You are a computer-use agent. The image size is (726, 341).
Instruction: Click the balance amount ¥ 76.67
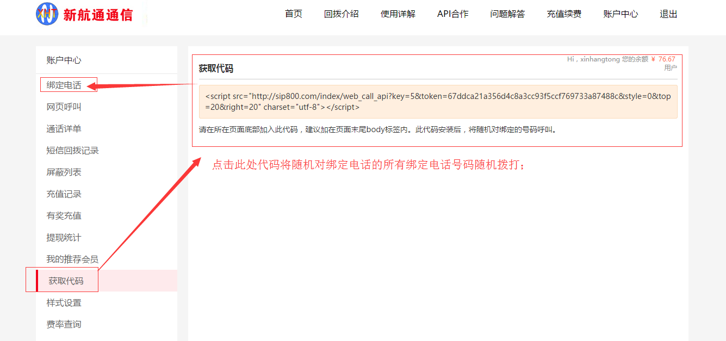pyautogui.click(x=663, y=59)
